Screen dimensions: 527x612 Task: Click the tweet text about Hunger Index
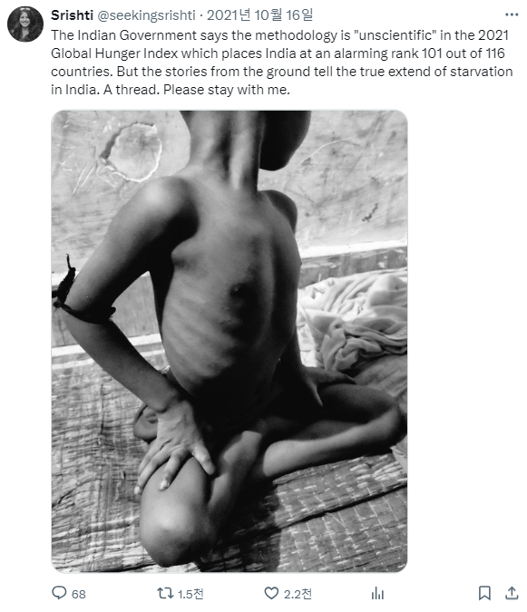(282, 63)
